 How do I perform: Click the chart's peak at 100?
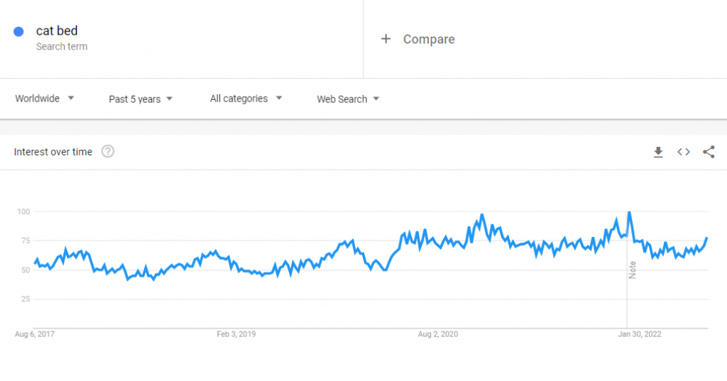pyautogui.click(x=629, y=212)
